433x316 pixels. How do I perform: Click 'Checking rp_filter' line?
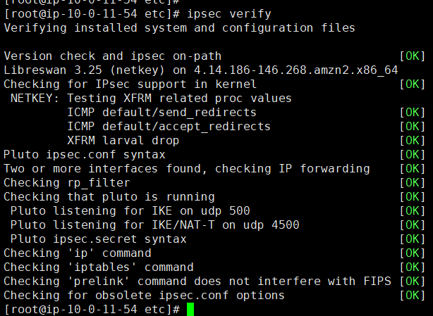tap(67, 183)
